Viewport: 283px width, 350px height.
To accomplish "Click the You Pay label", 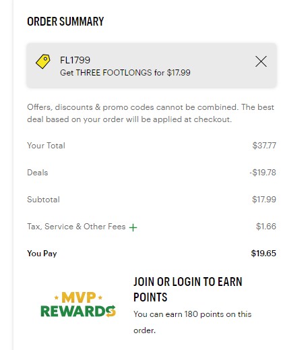I will point(42,254).
